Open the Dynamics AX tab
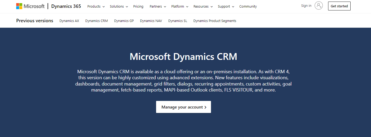The width and height of the screenshot is (371, 137). point(69,21)
